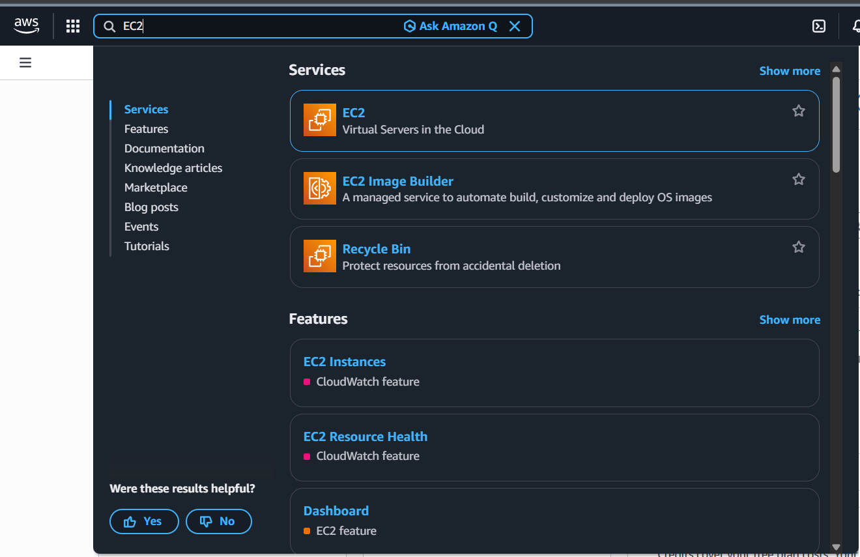The width and height of the screenshot is (860, 557).
Task: Click the thumbs-down No button
Action: (219, 521)
